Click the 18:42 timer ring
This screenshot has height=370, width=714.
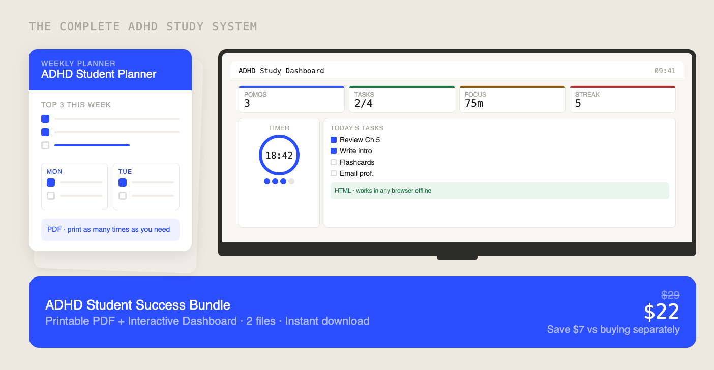tap(279, 155)
